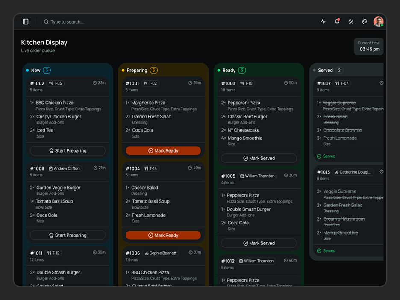Select the Sophie Bennett delivery tag

(160, 253)
